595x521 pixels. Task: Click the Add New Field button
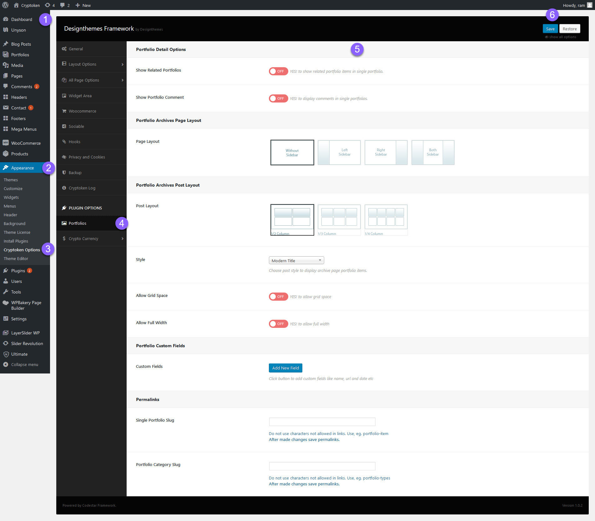pyautogui.click(x=285, y=368)
